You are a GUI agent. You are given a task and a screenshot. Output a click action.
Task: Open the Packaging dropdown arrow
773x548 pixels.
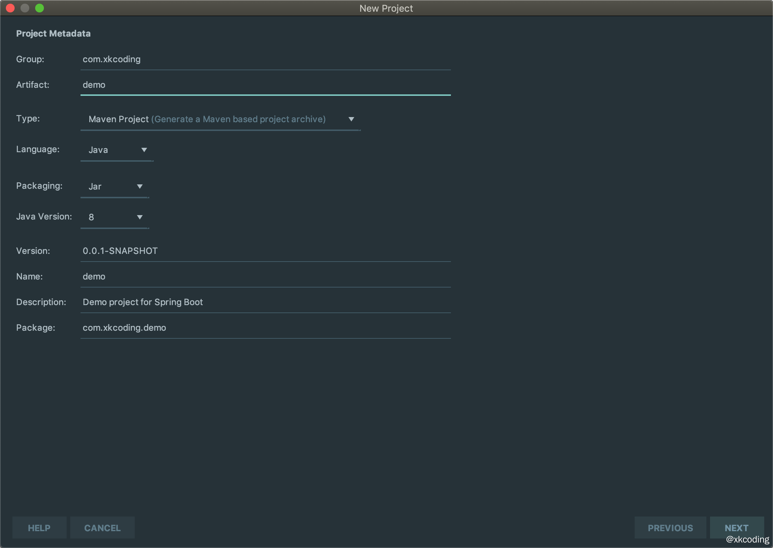[139, 187]
